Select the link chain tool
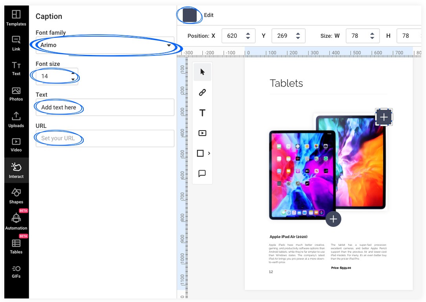Image resolution: width=426 pixels, height=302 pixels. pos(202,92)
